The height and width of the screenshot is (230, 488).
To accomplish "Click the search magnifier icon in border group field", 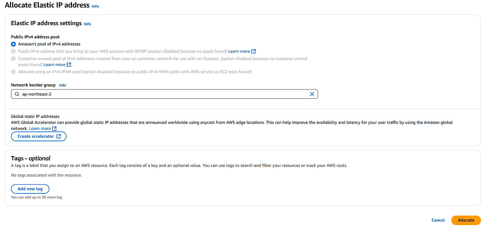I will point(17,94).
